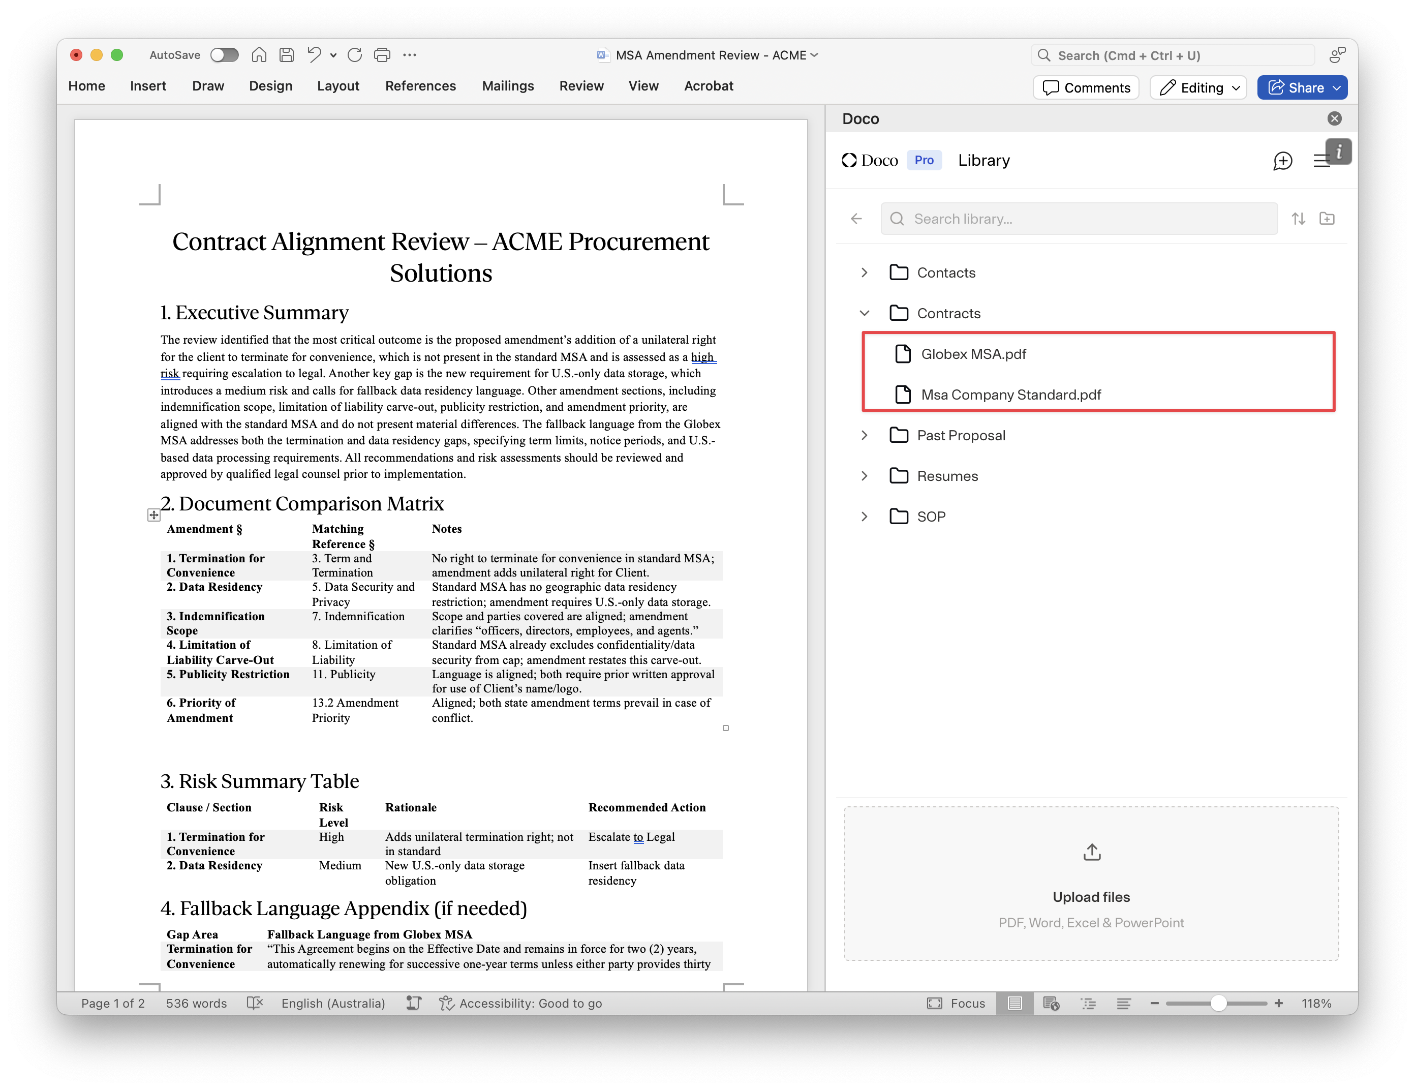Open the References ribbon tab

click(x=420, y=86)
